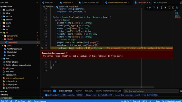Switch to index.dart tab
The width and height of the screenshot is (182, 102).
click(x=68, y=3)
